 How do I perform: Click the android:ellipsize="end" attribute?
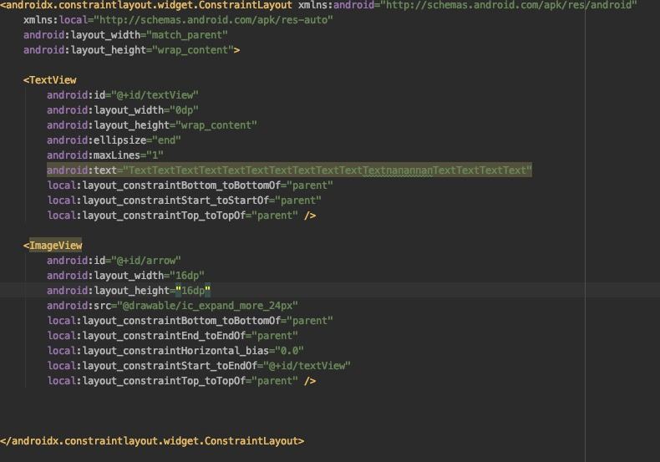pos(114,140)
